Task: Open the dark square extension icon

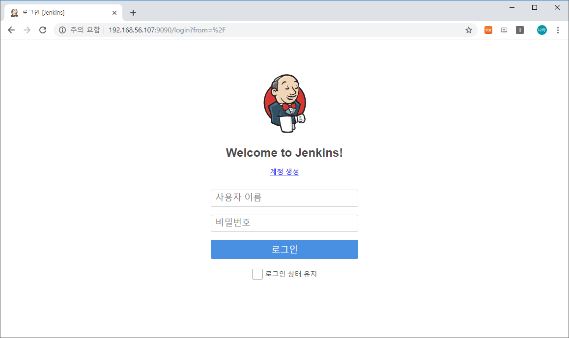Action: (520, 30)
